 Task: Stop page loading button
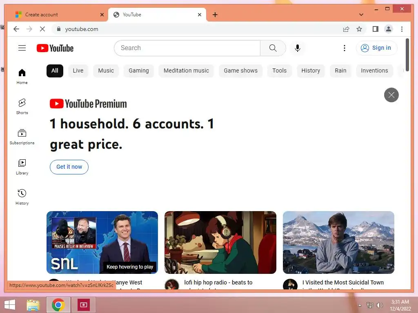pyautogui.click(x=42, y=29)
